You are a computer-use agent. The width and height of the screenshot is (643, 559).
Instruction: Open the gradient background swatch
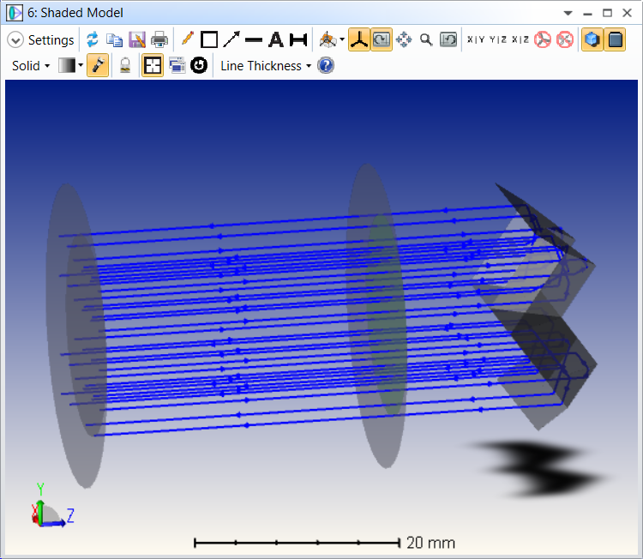click(66, 65)
